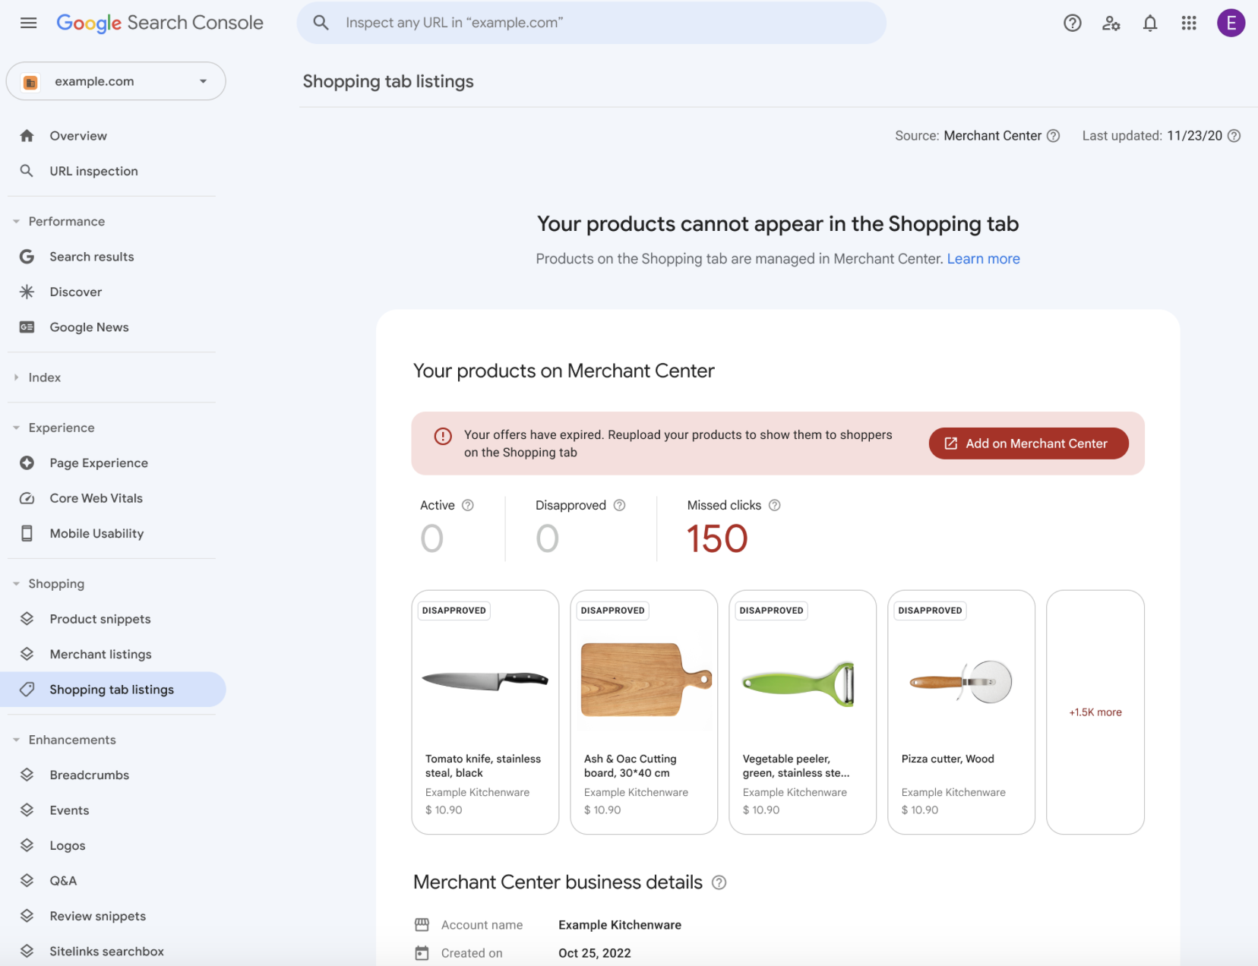Click the Merchant listings layers icon

(x=27, y=654)
